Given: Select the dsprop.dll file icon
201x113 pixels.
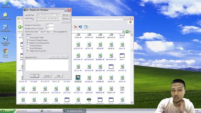Looking at the screenshot, I should tap(89, 89).
